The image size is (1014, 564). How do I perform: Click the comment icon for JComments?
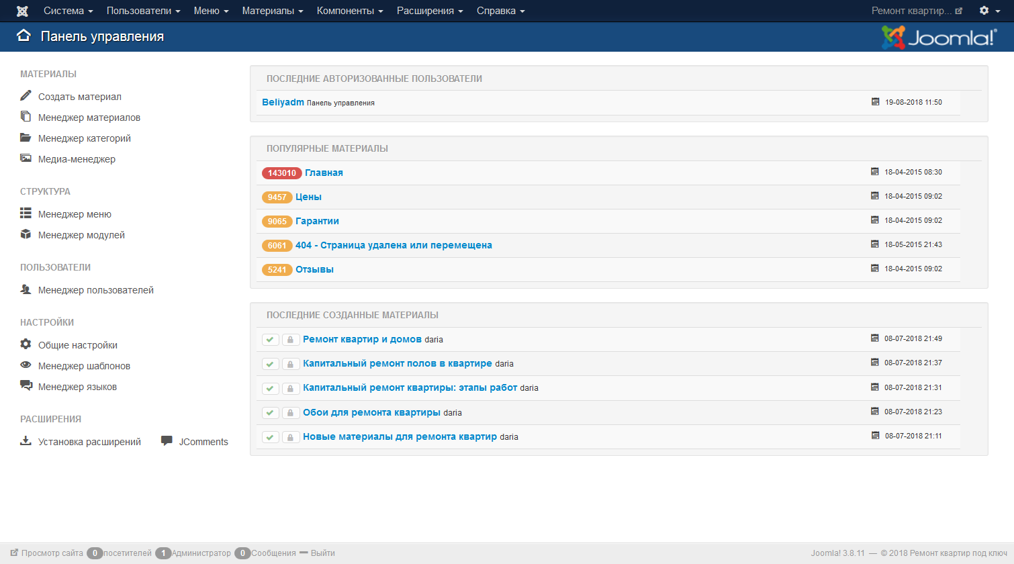pos(167,441)
